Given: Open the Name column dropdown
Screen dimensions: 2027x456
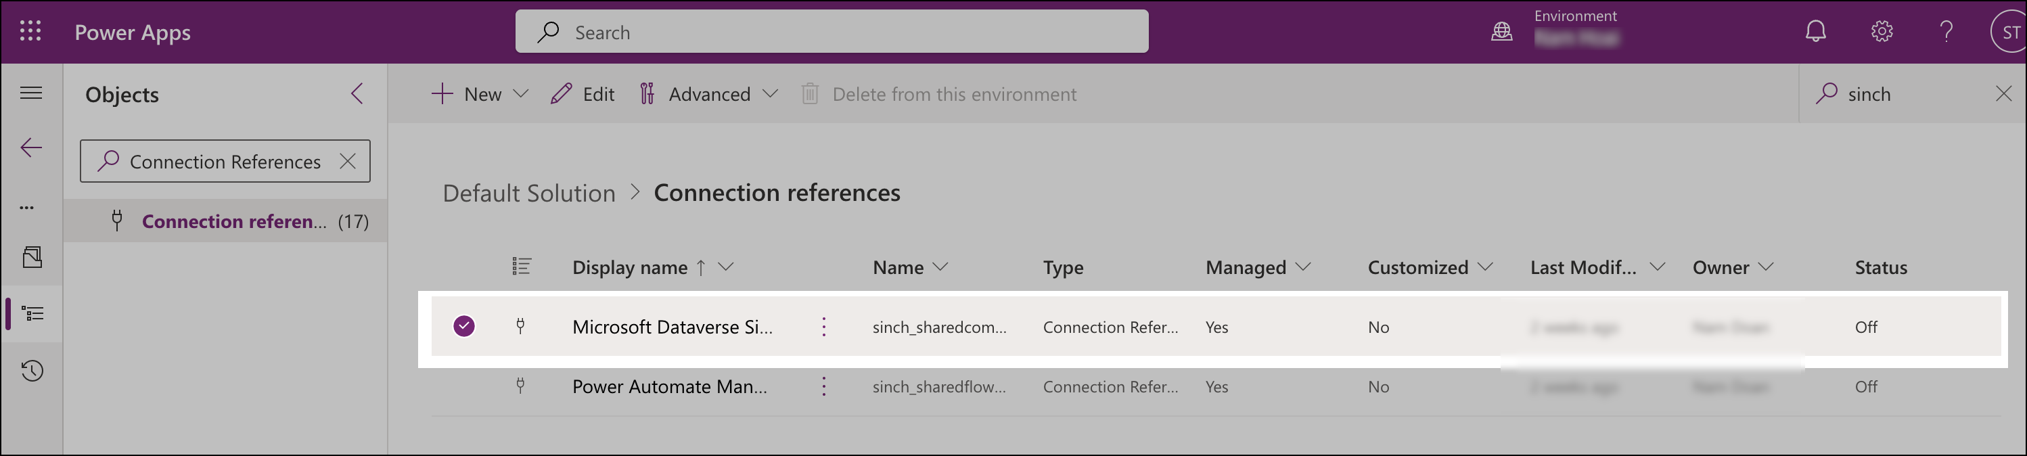Looking at the screenshot, I should pyautogui.click(x=940, y=267).
